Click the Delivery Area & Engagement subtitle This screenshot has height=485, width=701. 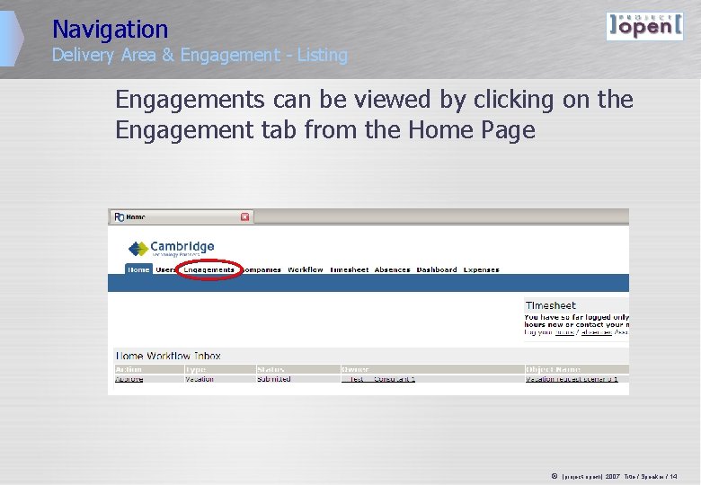coord(200,55)
